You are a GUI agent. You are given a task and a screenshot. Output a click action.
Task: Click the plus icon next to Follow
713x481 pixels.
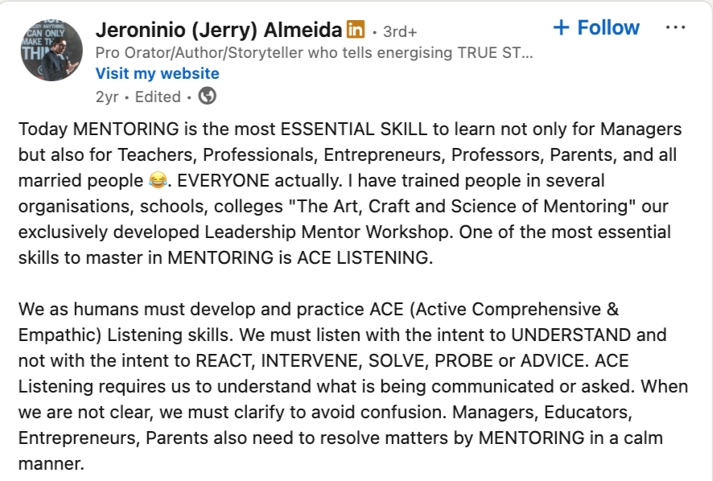click(x=561, y=27)
